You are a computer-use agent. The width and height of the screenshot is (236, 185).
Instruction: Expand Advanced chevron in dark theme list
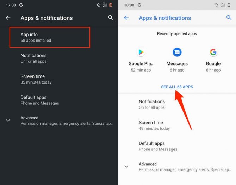[x=8, y=121]
